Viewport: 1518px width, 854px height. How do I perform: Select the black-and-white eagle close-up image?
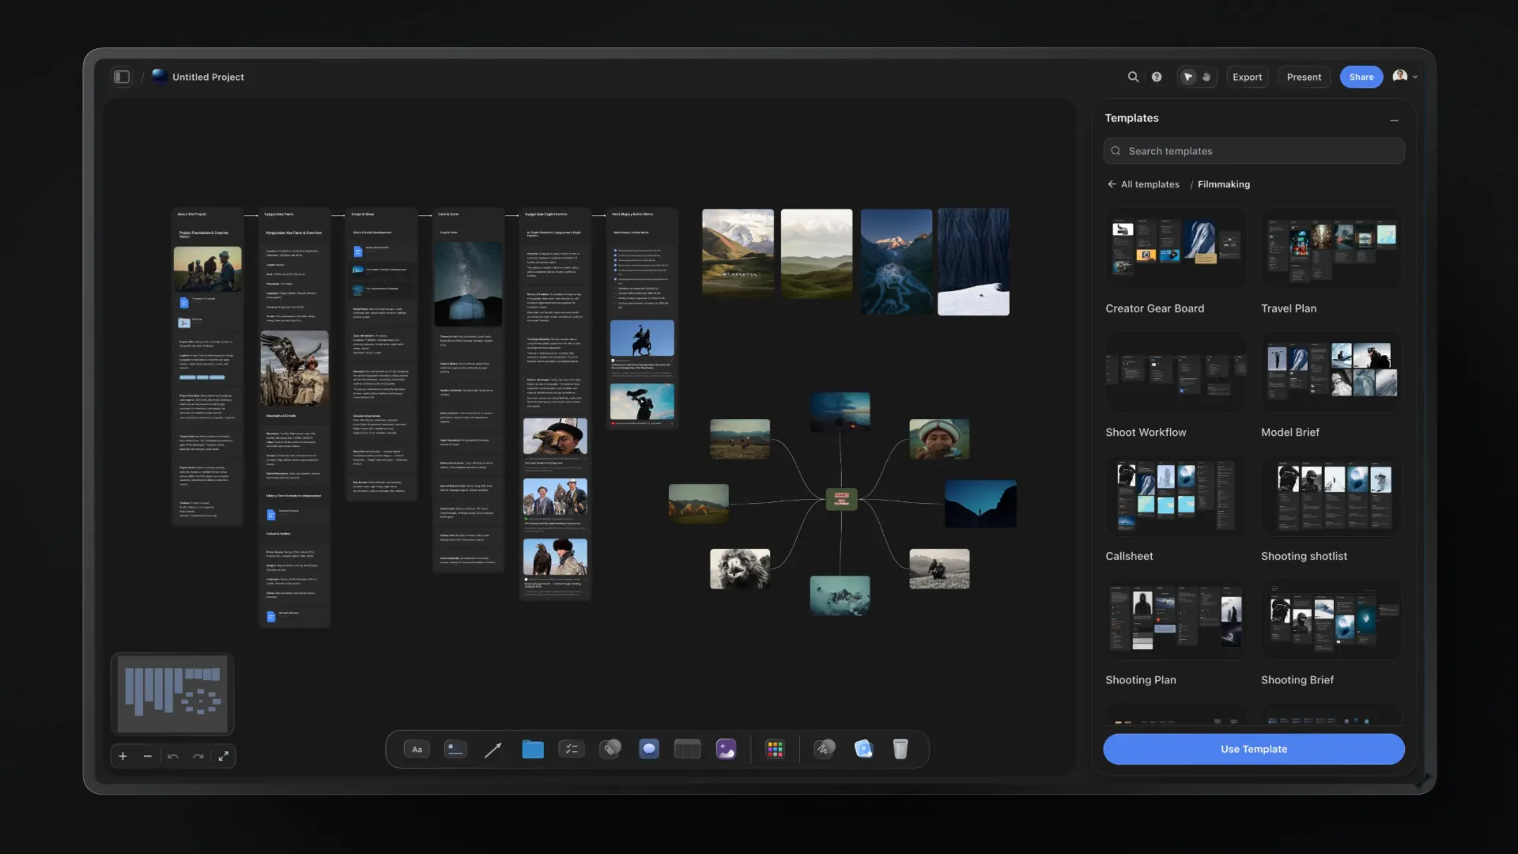point(740,569)
